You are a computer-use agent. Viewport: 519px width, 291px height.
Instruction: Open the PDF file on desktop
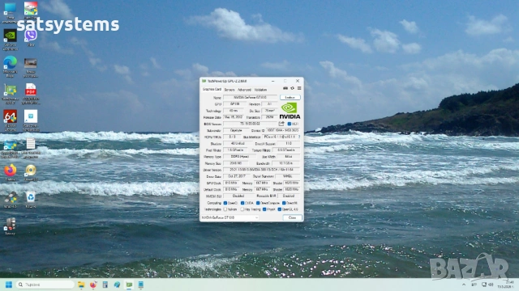31,90
